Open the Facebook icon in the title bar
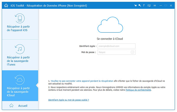Viewport: 177px width, 112px height. pyautogui.click(x=144, y=5)
